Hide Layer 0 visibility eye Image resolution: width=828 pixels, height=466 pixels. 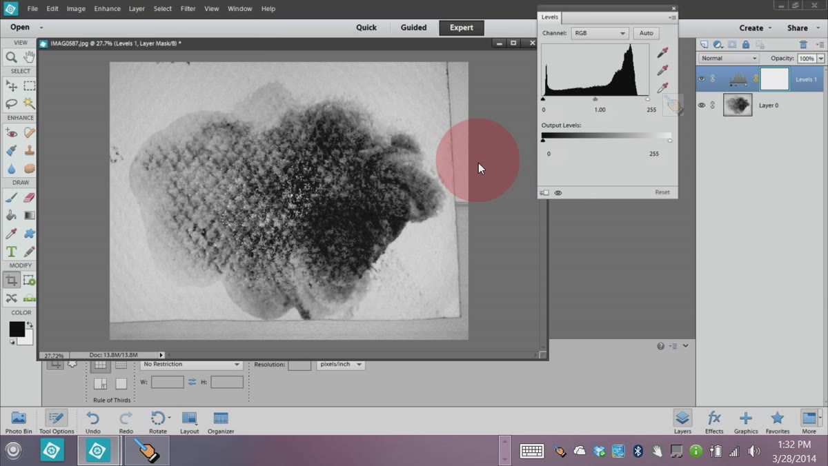pyautogui.click(x=702, y=105)
